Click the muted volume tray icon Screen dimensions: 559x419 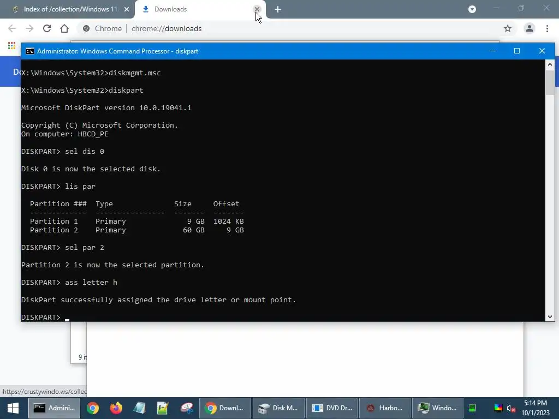pyautogui.click(x=511, y=408)
